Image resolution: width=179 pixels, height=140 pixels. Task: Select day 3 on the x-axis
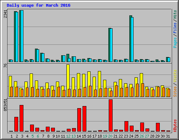click(x=22, y=136)
